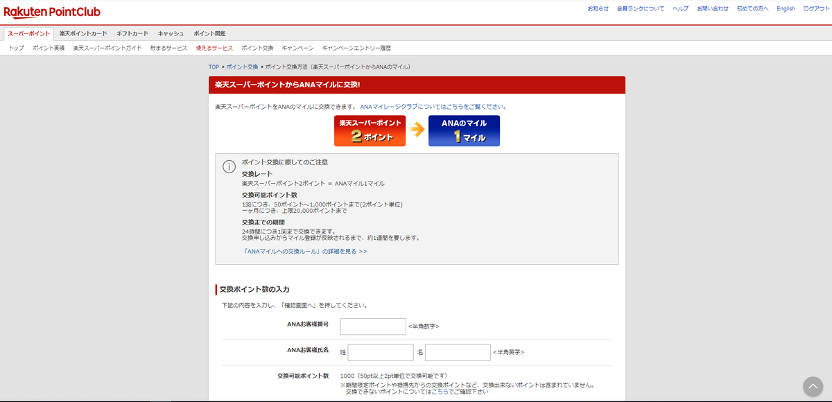Open the ギフトカード tab
Image resolution: width=832 pixels, height=402 pixels.
pos(135,33)
